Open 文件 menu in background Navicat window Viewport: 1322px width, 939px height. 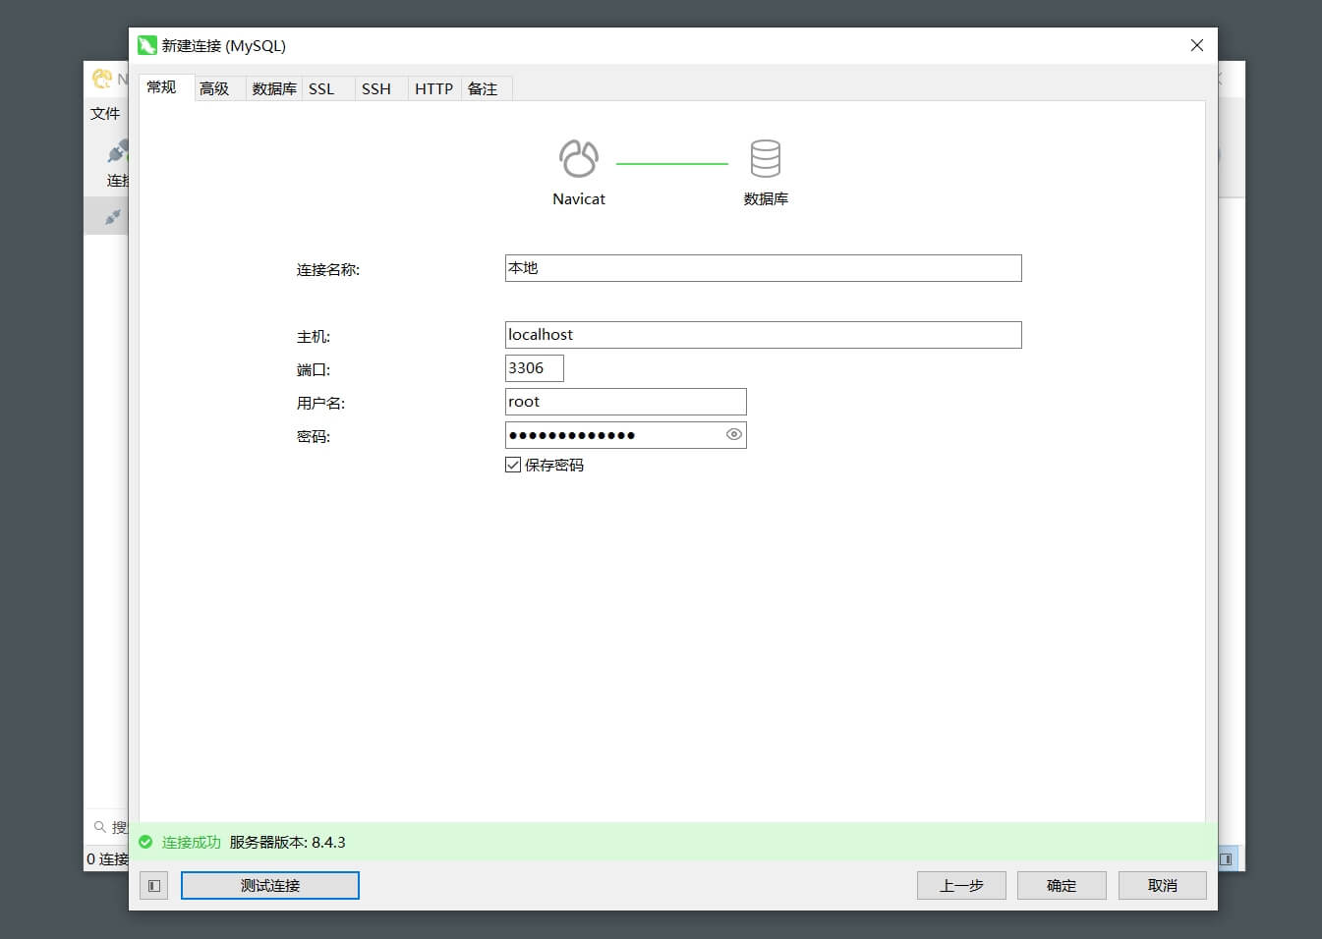105,114
